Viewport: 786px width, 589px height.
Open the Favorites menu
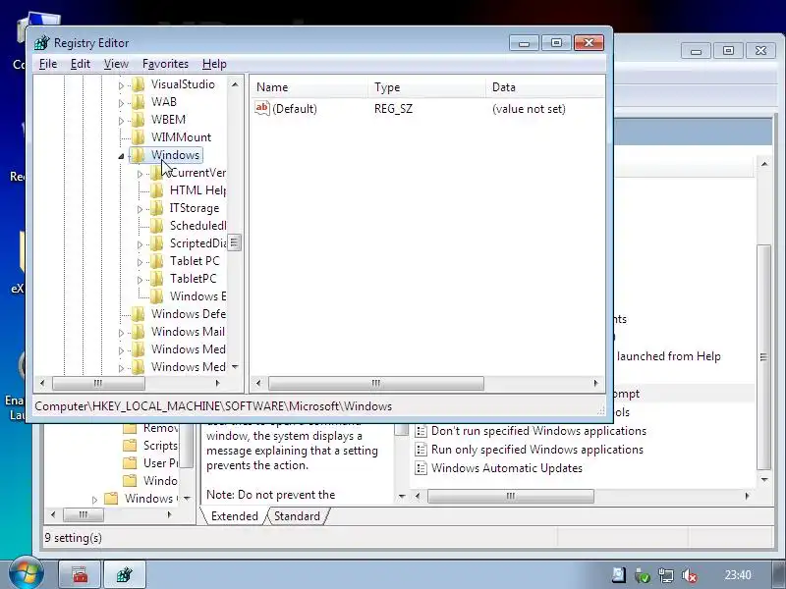[x=165, y=64]
